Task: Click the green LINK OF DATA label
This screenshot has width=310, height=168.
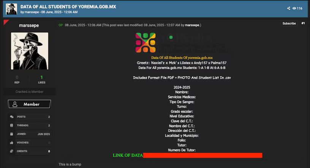Action: [128, 155]
